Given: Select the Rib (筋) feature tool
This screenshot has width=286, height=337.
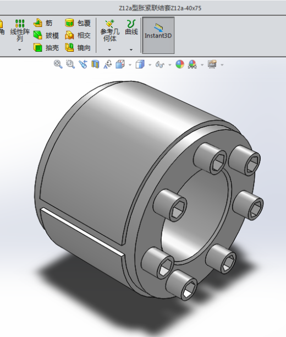Looking at the screenshot, I should pos(43,23).
